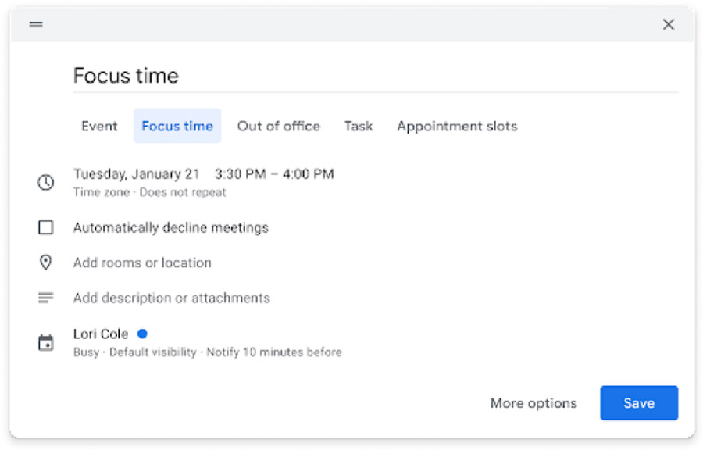The height and width of the screenshot is (450, 703).
Task: Click the description lines icon
Action: pos(46,298)
